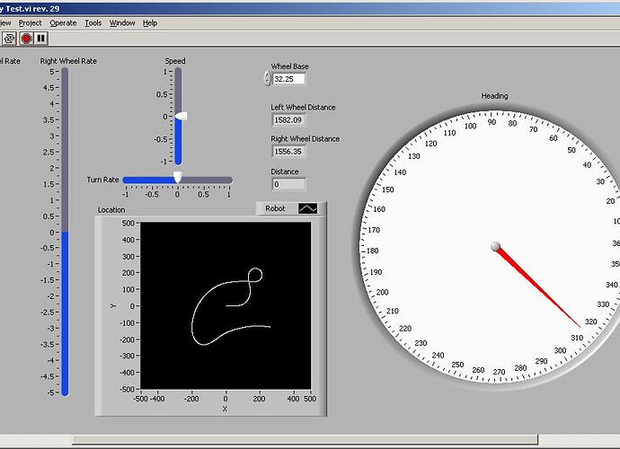Open the Tools menu
The image size is (620, 449).
tap(93, 23)
